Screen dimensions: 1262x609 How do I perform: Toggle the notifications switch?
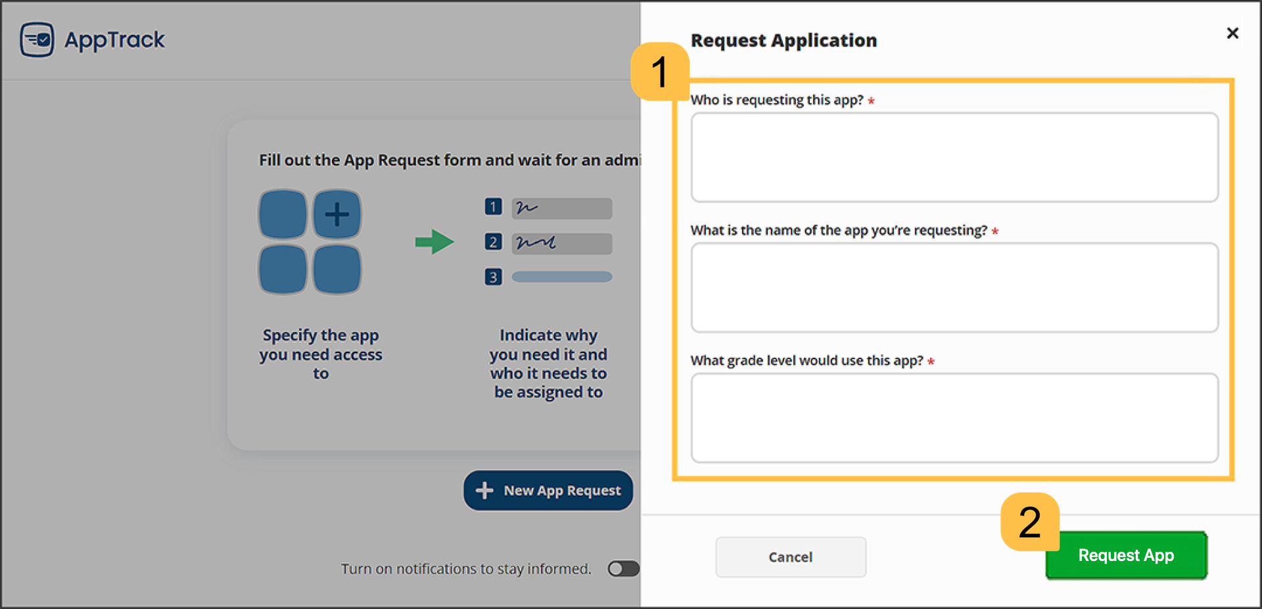pyautogui.click(x=622, y=568)
